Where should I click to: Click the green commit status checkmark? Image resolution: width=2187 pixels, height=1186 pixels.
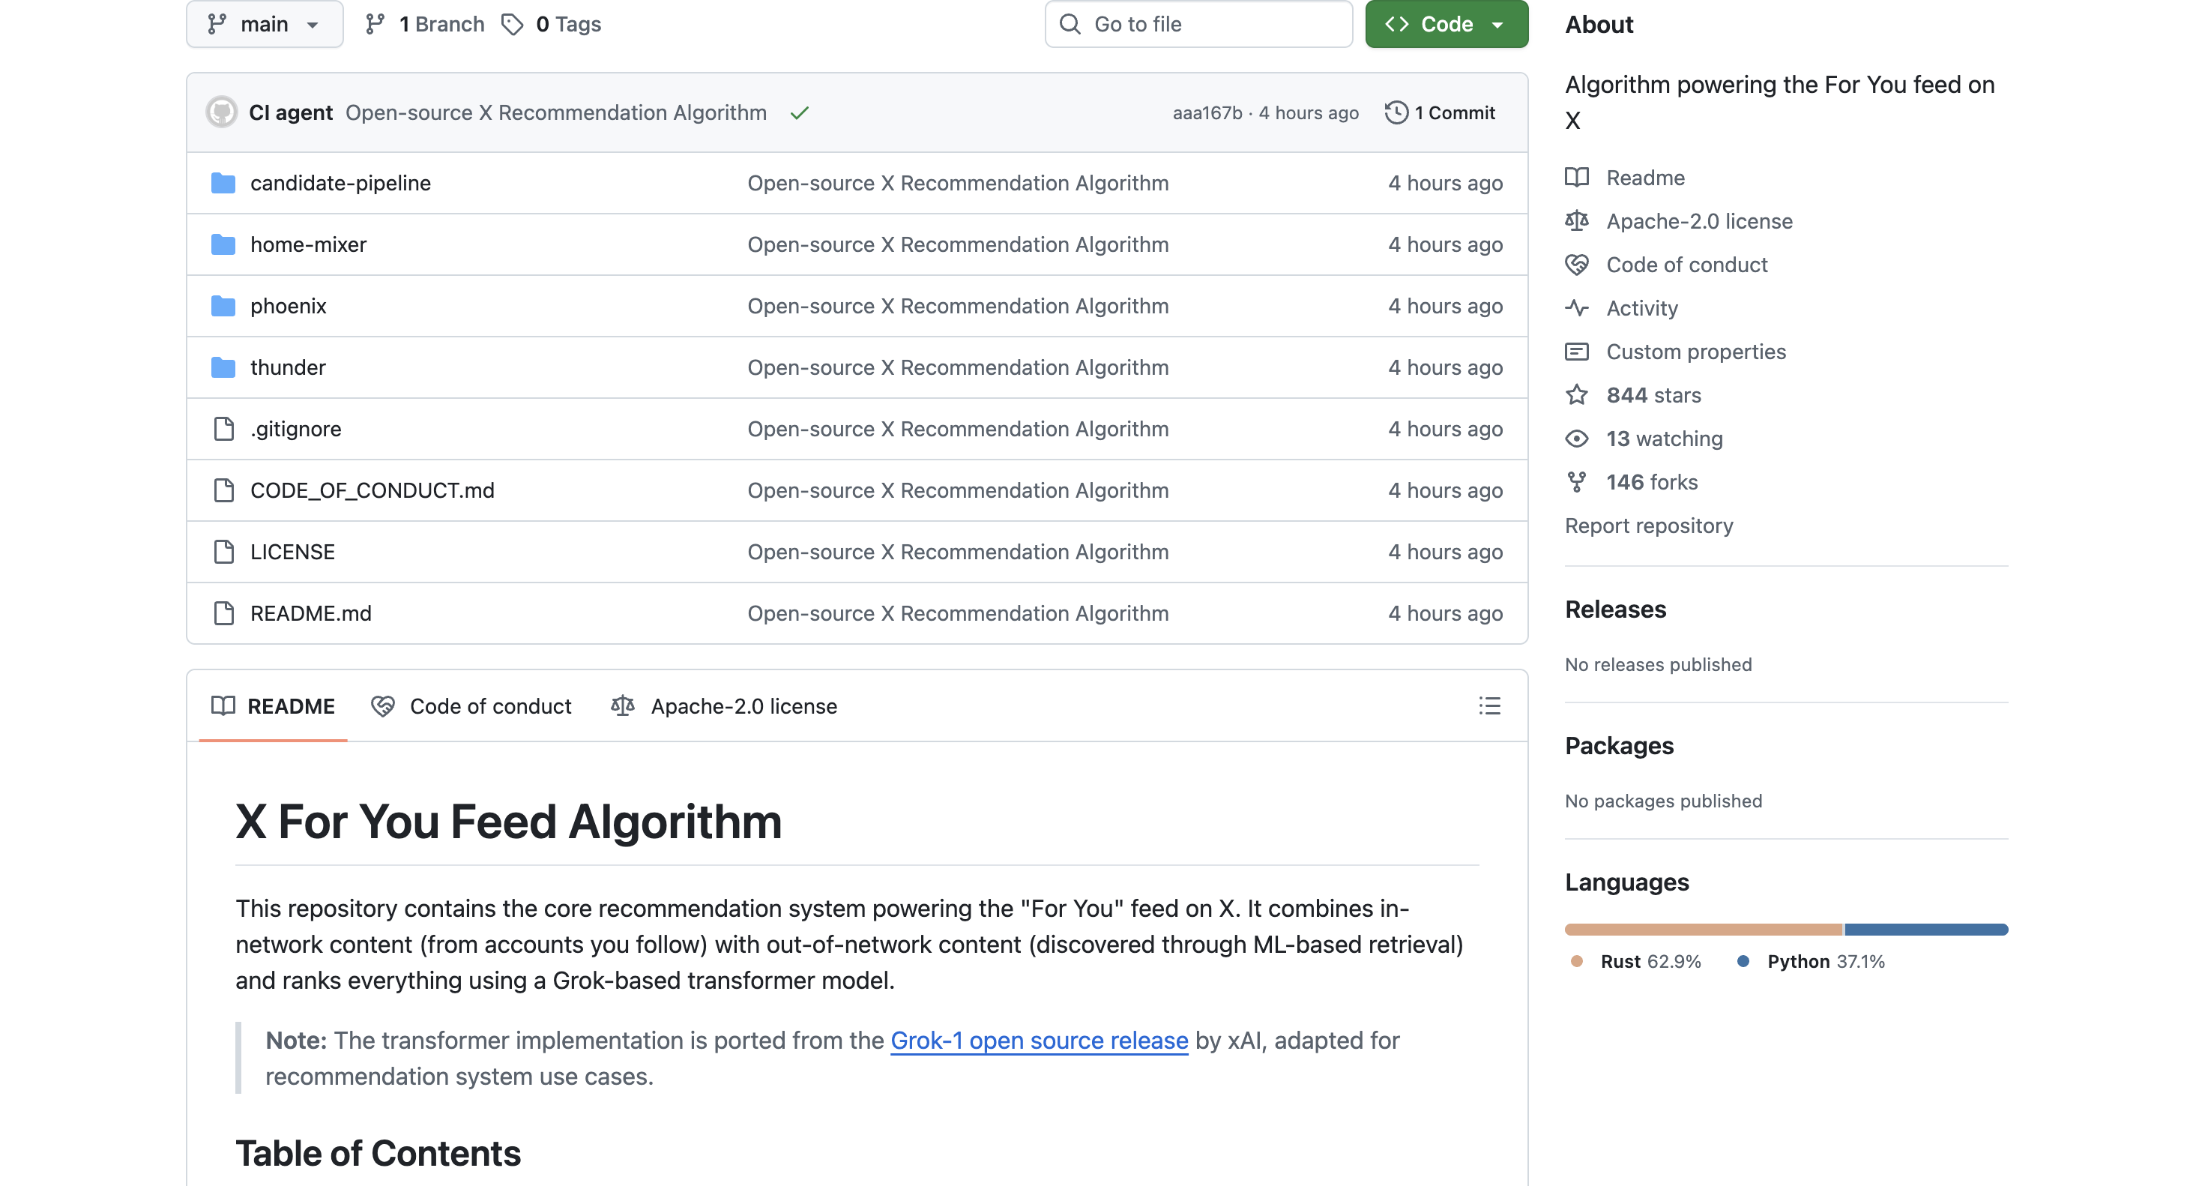(799, 113)
